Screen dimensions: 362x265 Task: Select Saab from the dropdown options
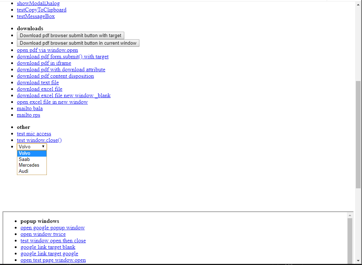(24, 159)
